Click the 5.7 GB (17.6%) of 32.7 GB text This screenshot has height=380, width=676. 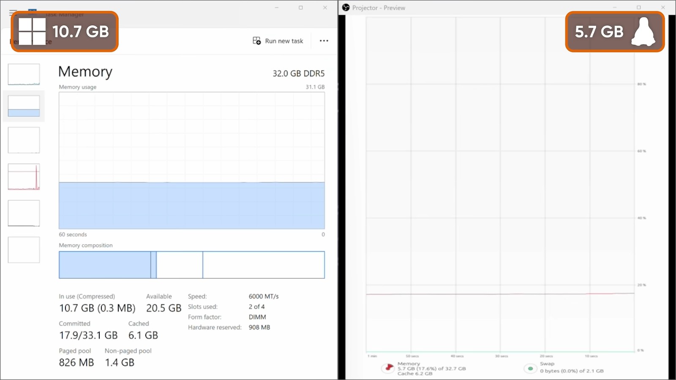[431, 369]
